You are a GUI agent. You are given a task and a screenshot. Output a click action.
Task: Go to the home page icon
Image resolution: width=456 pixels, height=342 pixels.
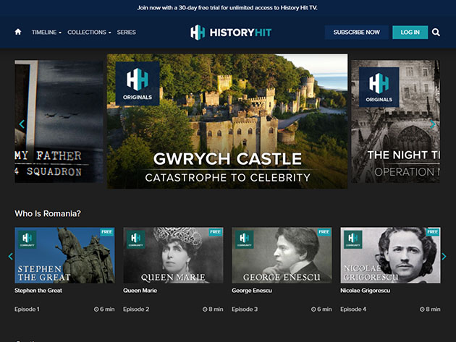[18, 32]
